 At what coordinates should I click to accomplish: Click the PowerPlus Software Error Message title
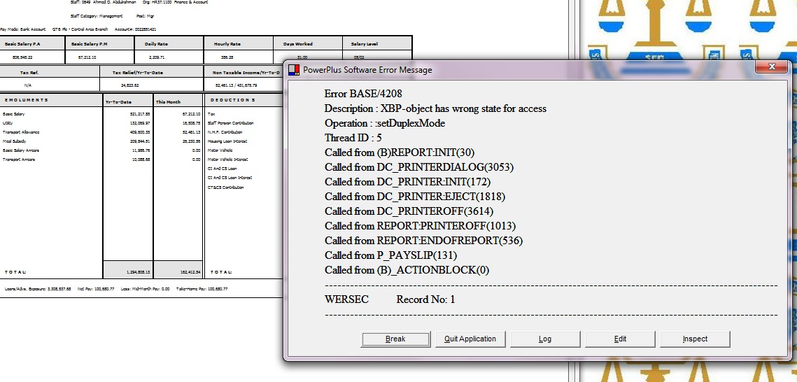pos(367,70)
